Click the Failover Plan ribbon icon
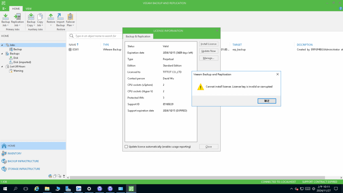This screenshot has height=193, width=343. (x=70, y=20)
